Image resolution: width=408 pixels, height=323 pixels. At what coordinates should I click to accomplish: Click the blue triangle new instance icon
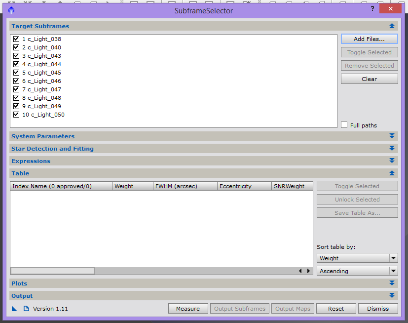coord(14,309)
